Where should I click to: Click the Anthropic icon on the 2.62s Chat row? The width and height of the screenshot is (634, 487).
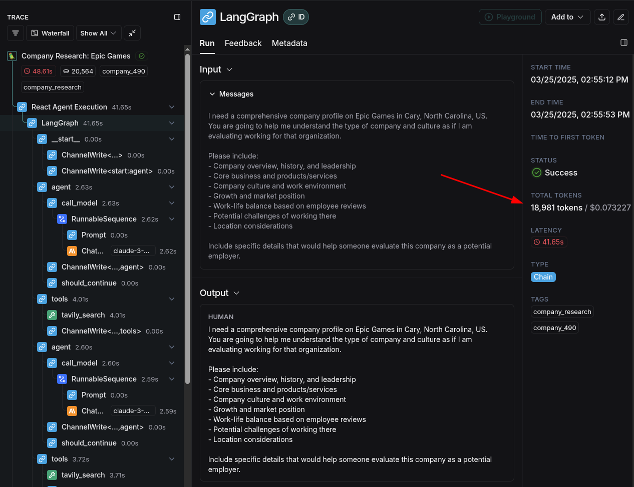pos(72,251)
